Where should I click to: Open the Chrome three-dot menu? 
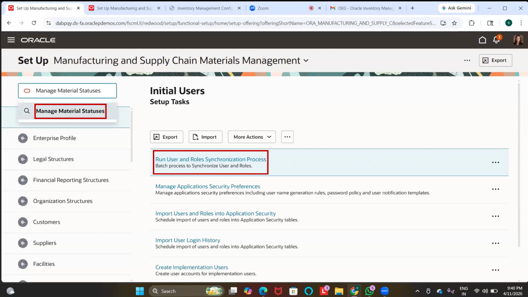tap(521, 23)
